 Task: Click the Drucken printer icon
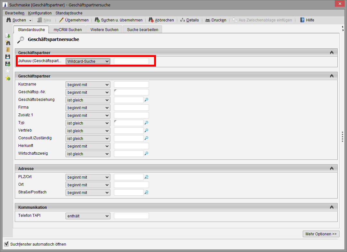click(x=208, y=20)
